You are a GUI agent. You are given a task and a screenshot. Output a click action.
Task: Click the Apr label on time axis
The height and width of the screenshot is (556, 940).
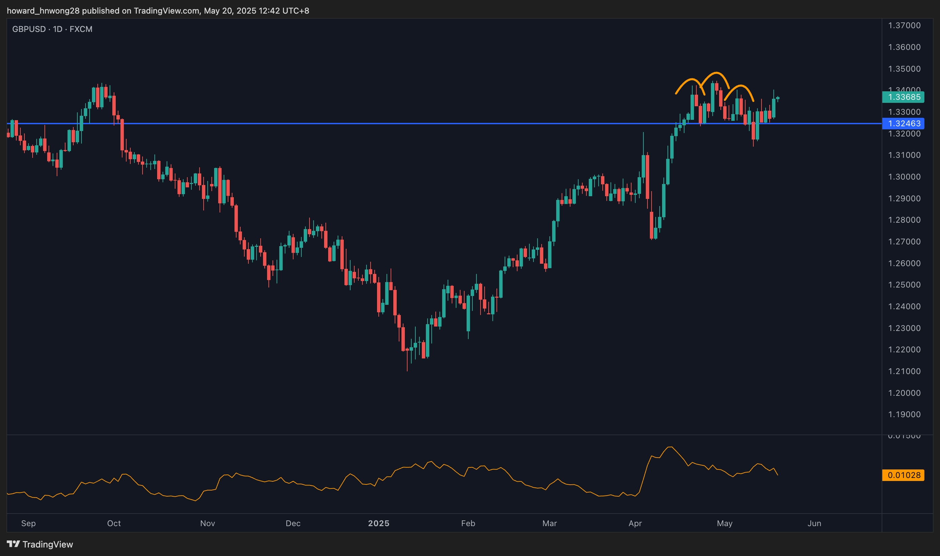point(635,523)
